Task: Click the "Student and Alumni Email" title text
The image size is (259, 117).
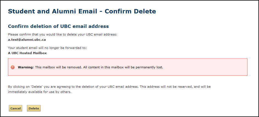Action: coord(52,11)
